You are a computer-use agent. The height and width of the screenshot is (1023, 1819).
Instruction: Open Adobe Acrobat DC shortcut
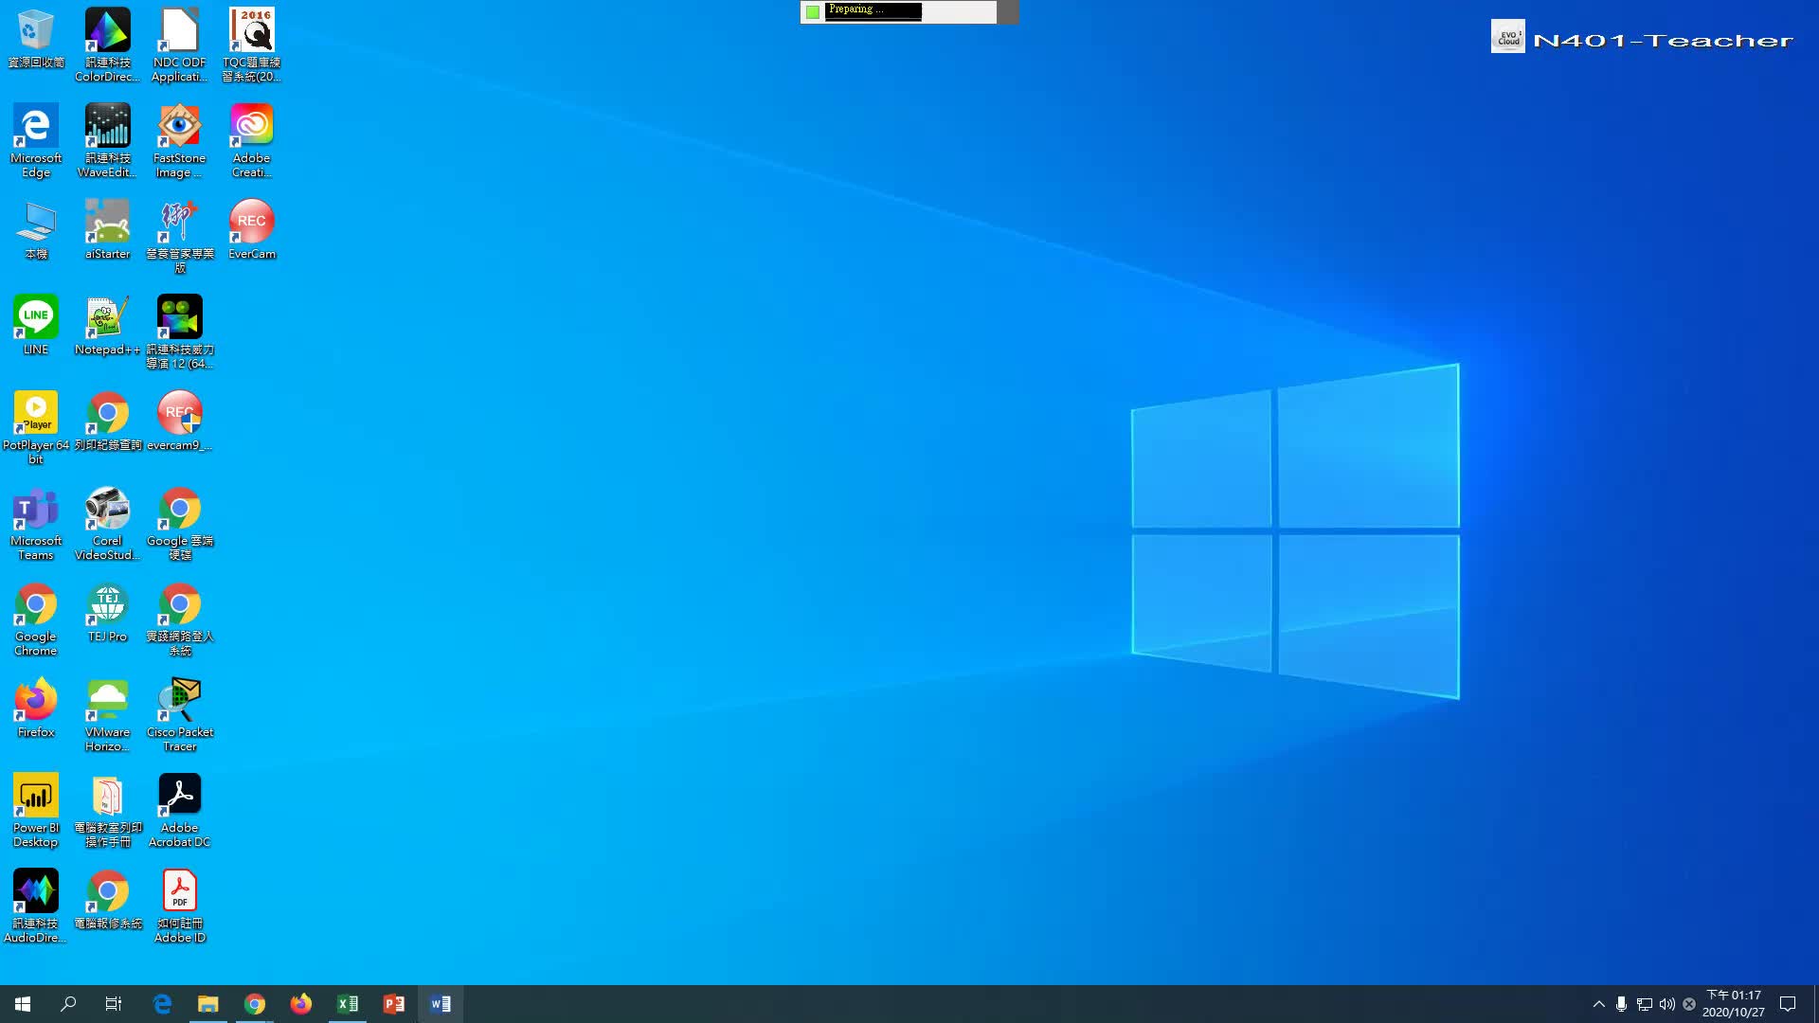click(179, 810)
